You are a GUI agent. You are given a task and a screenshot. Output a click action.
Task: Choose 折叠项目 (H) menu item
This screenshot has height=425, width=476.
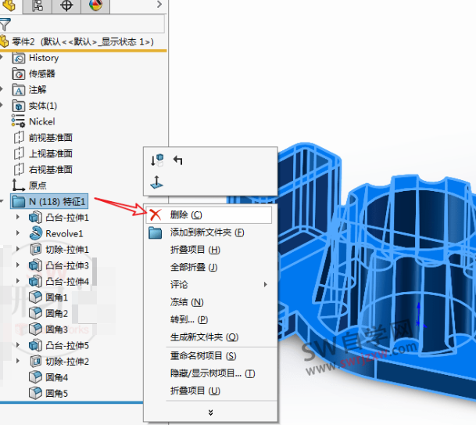click(211, 250)
